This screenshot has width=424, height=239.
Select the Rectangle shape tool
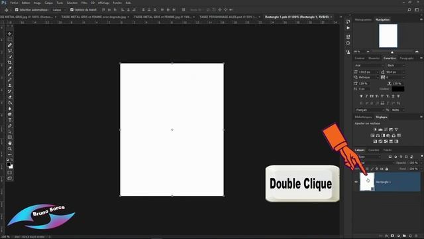[10, 137]
